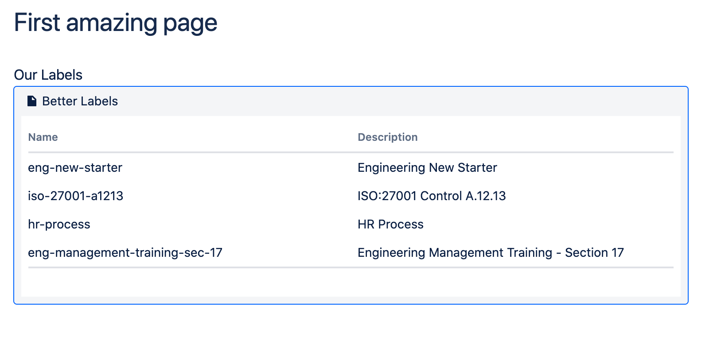The width and height of the screenshot is (717, 356).
Task: Click the Engineering New Starter description
Action: (x=427, y=167)
